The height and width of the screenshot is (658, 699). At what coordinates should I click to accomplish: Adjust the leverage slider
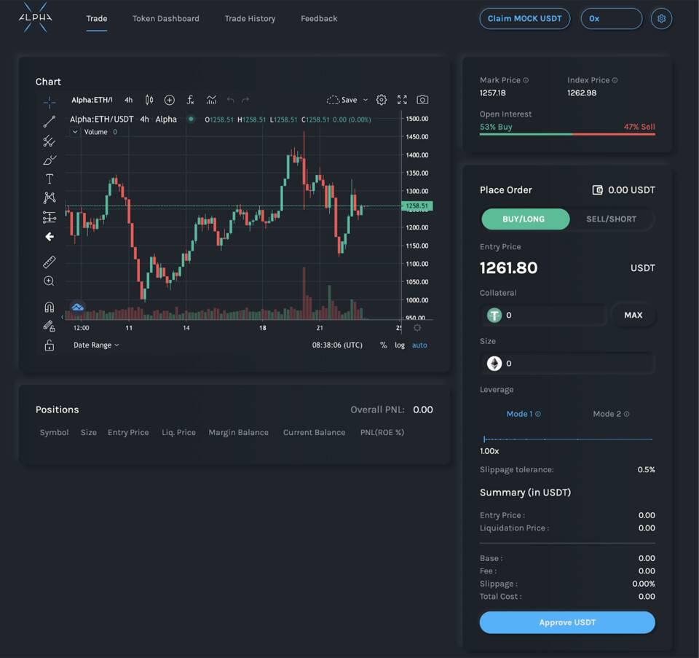(567, 439)
